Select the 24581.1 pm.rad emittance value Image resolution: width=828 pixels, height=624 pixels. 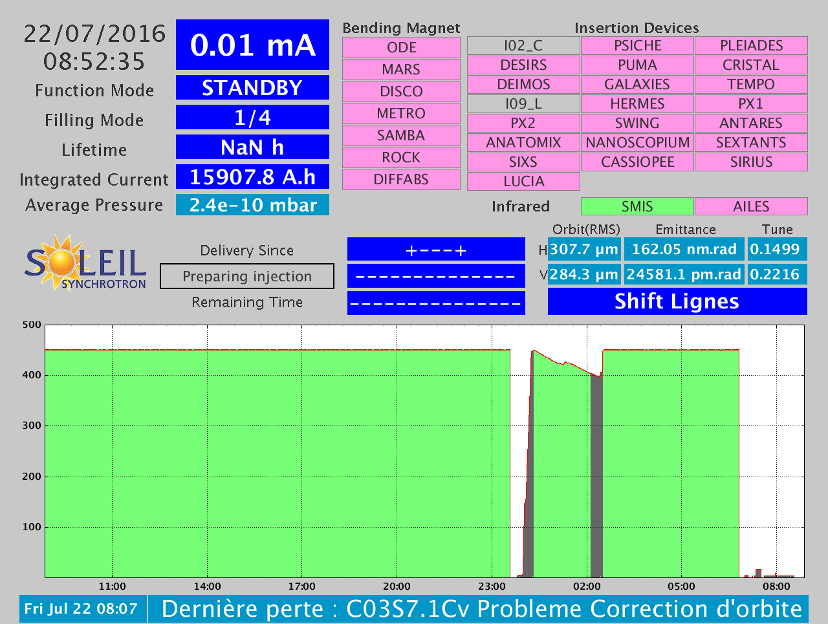click(x=684, y=274)
